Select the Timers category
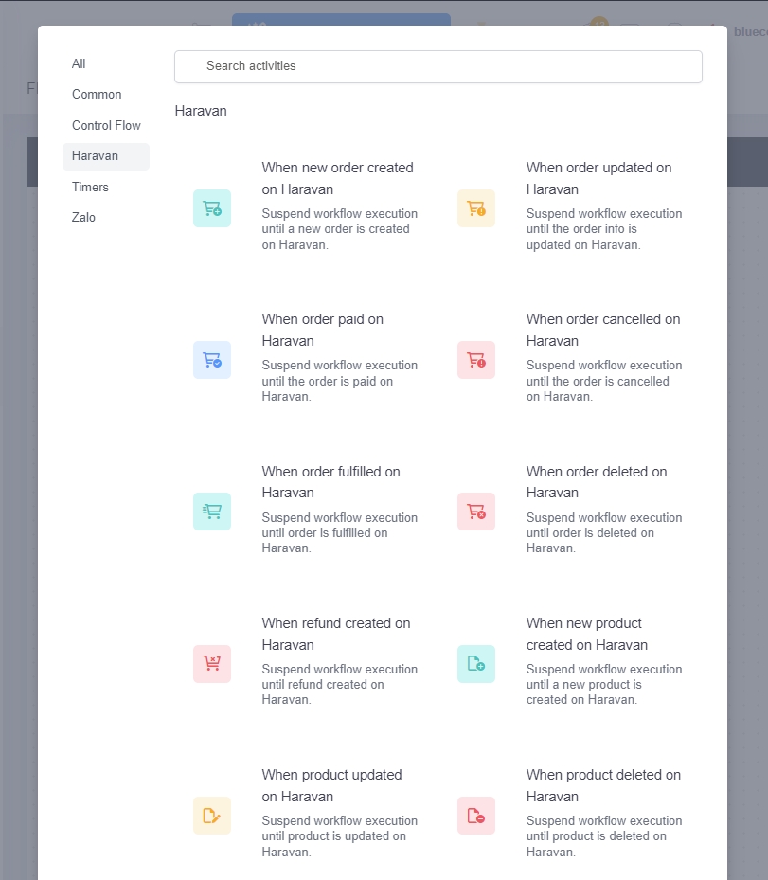This screenshot has width=768, height=880. (x=90, y=187)
